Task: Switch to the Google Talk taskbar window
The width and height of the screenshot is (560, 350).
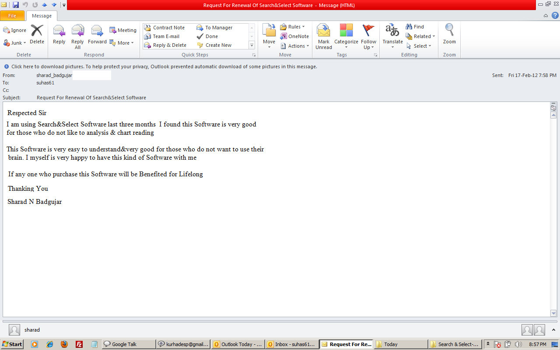Action: pos(129,344)
